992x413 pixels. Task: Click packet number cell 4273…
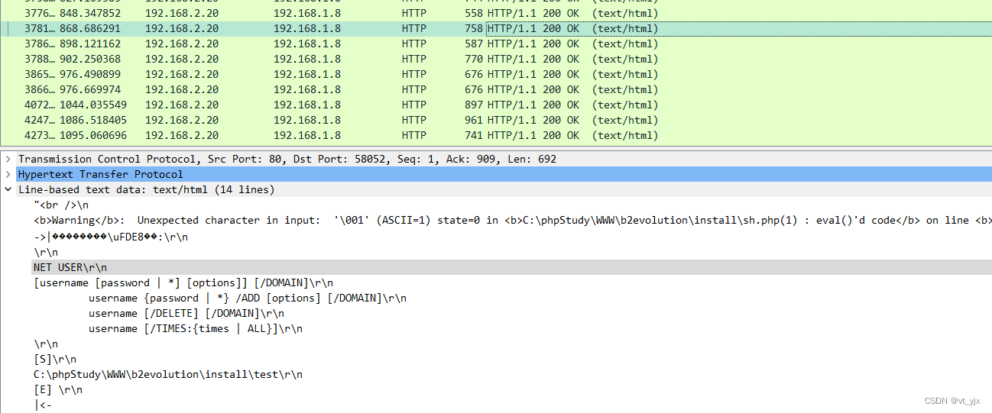(x=38, y=135)
